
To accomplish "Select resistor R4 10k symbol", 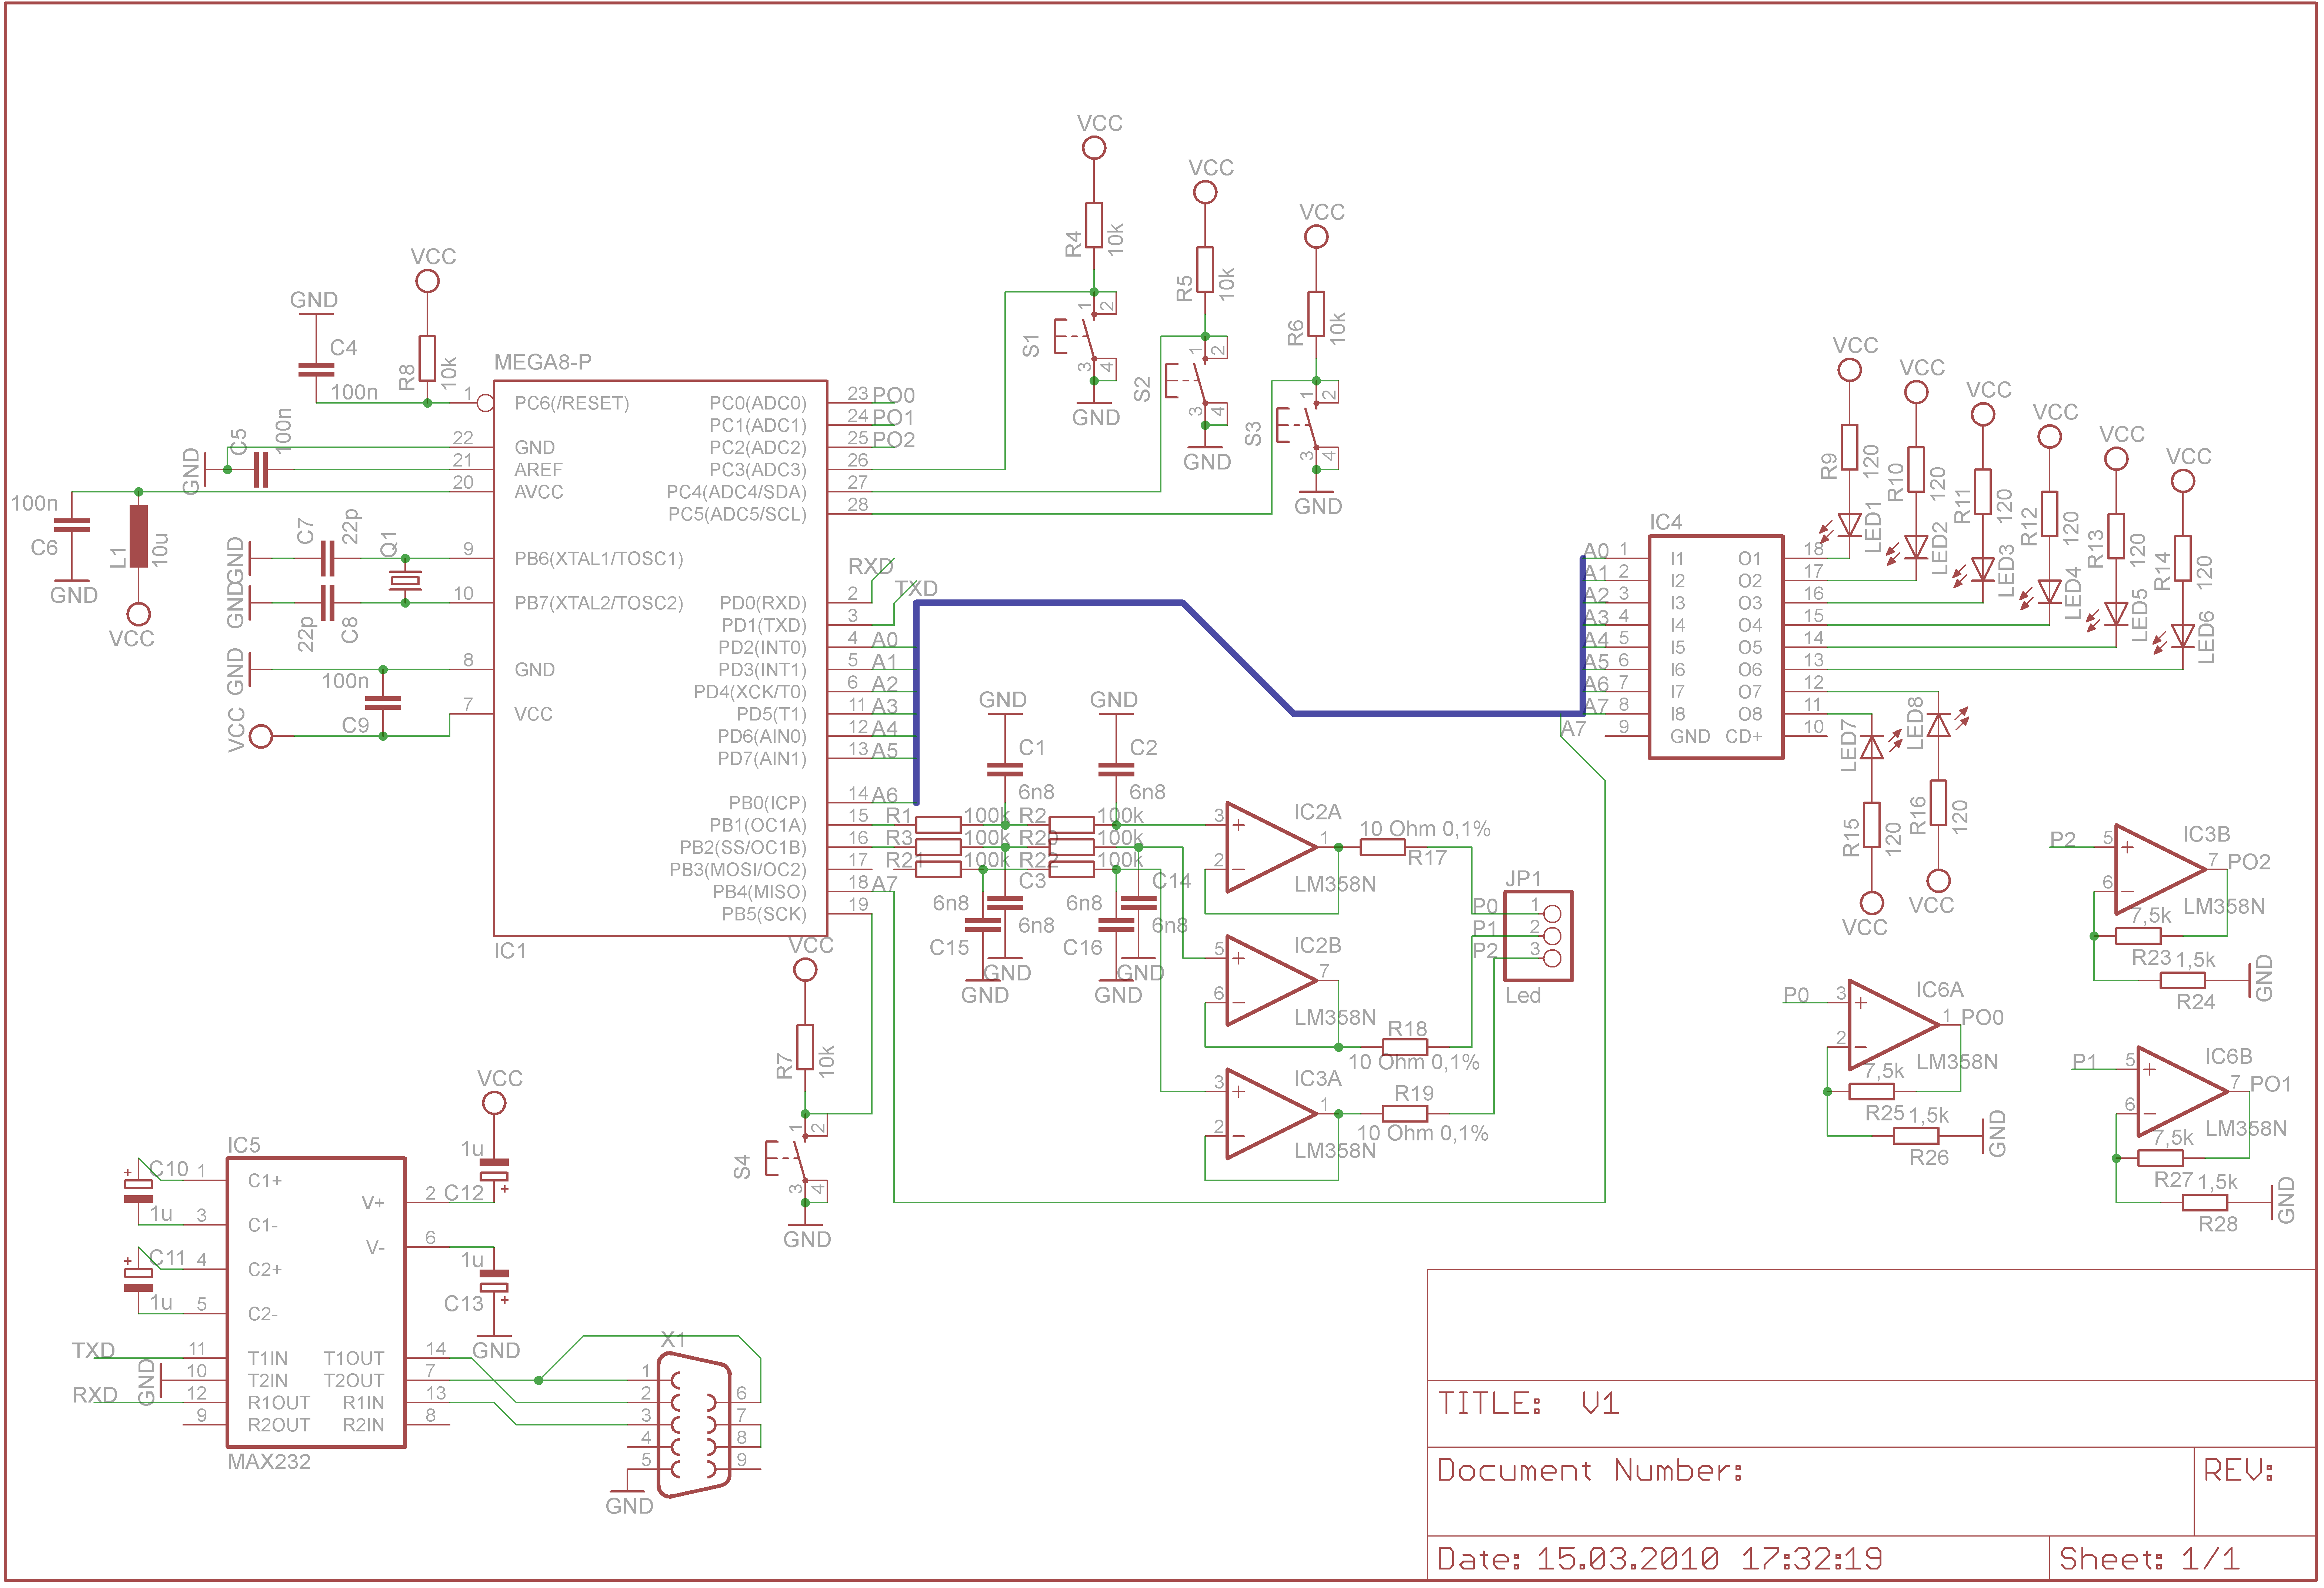I will coord(1094,225).
